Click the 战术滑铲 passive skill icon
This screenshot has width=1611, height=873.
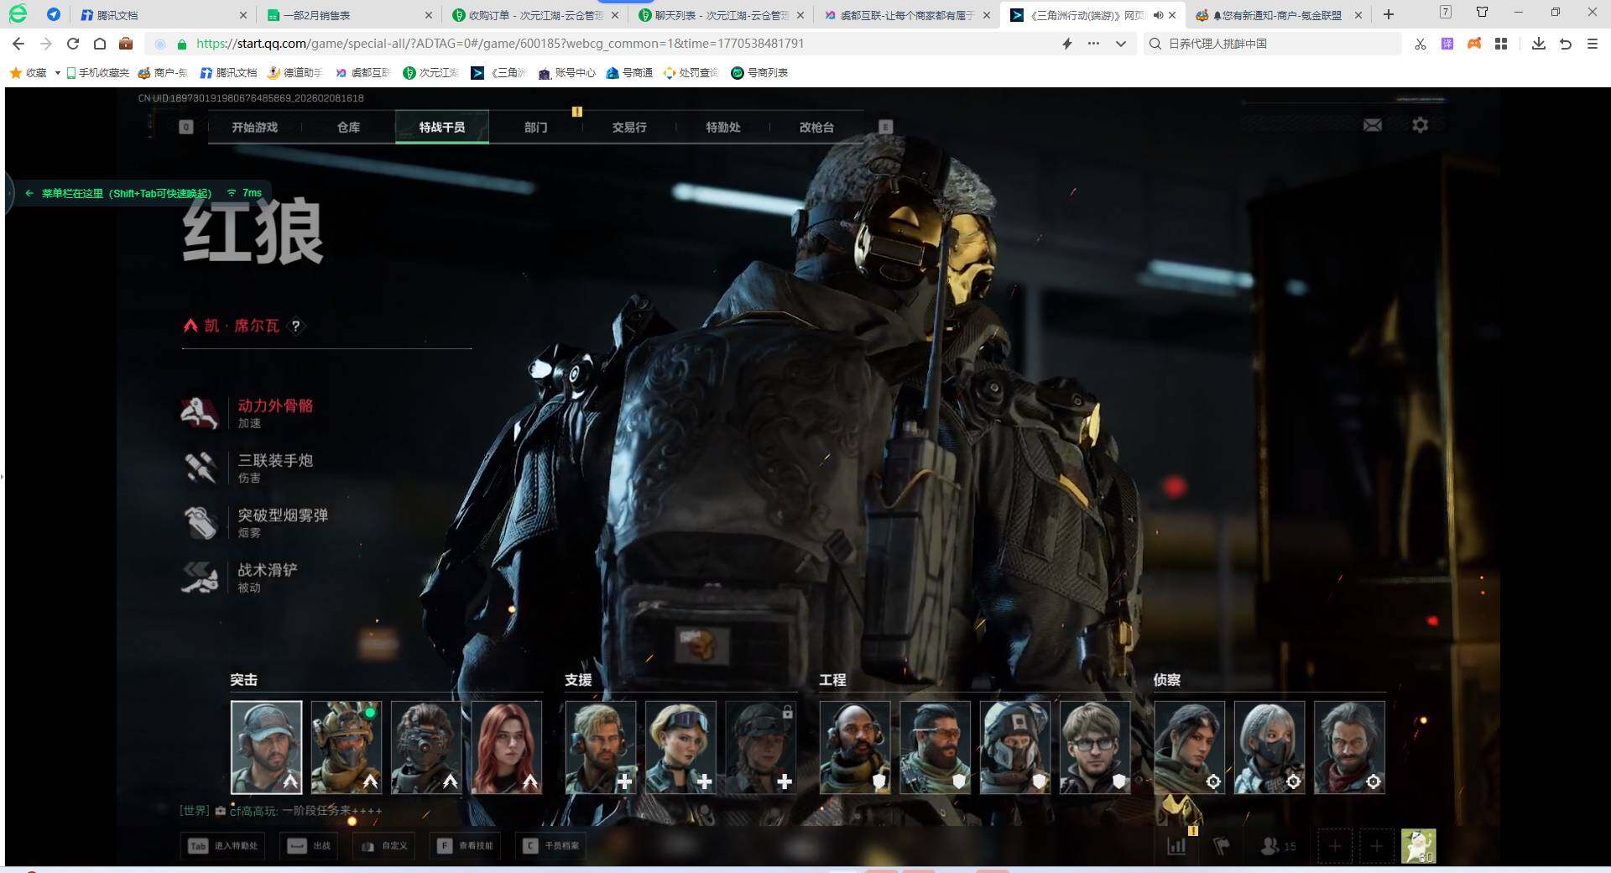[201, 578]
